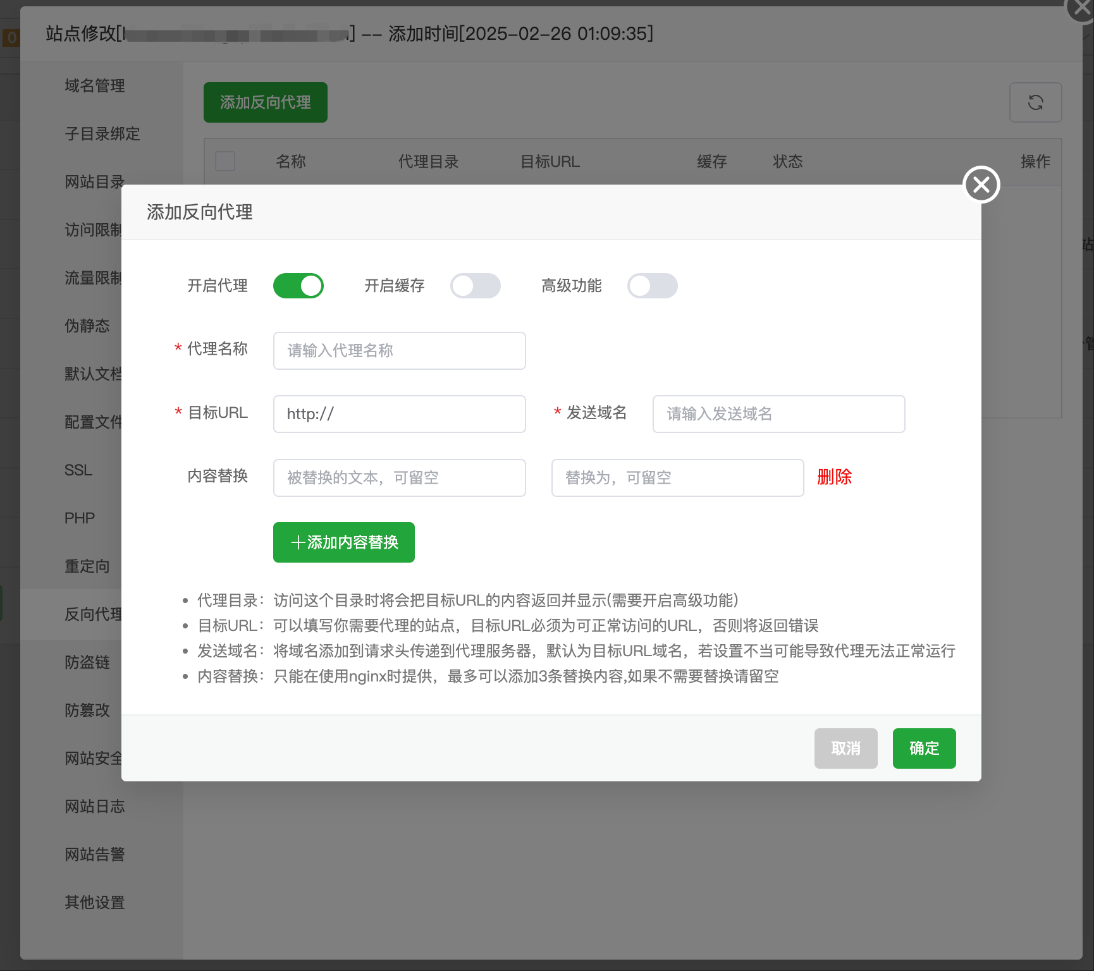
Task: Click the red 删除 link
Action: [835, 477]
